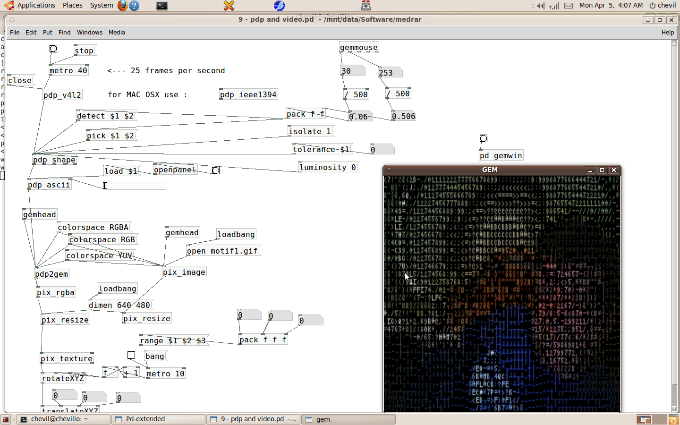The height and width of the screenshot is (425, 680).
Task: Open the help icon in top panel
Action: [134, 6]
